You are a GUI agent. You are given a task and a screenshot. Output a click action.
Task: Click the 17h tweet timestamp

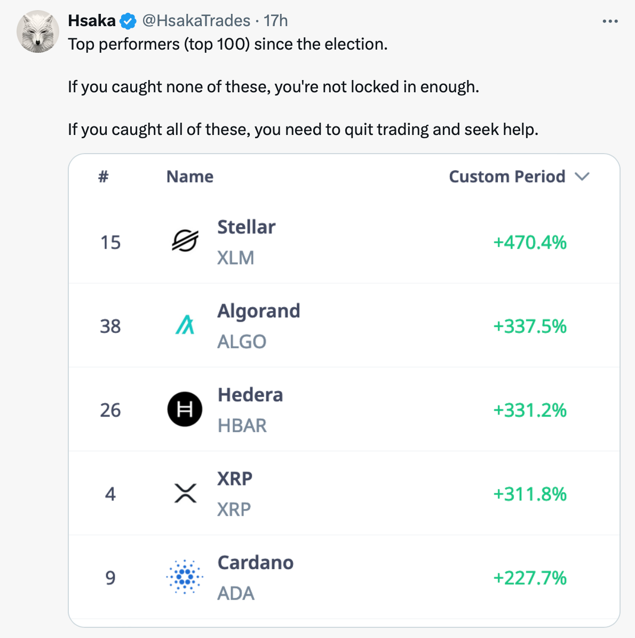click(x=276, y=21)
